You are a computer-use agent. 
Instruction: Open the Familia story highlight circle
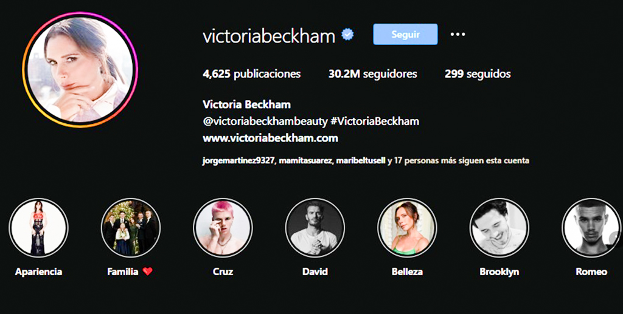(131, 228)
